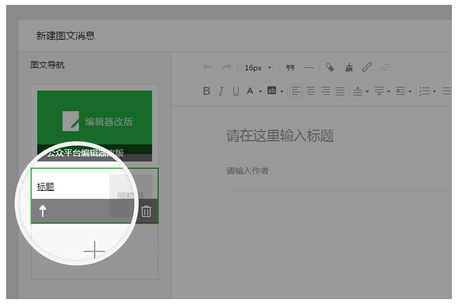This screenshot has height=304, width=458.
Task: Click the eraser clear-format icon
Action: tap(330, 67)
